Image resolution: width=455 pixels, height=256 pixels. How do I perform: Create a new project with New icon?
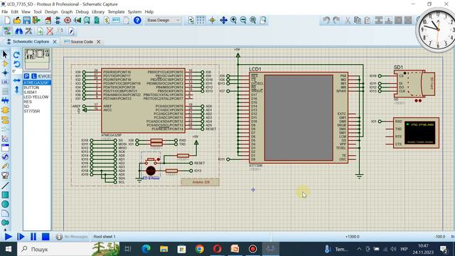click(x=7, y=21)
